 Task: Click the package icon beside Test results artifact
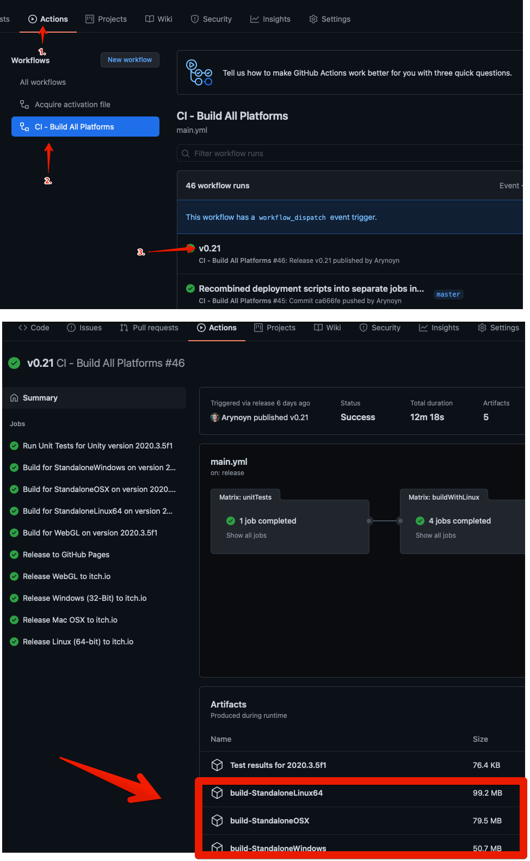click(x=217, y=765)
